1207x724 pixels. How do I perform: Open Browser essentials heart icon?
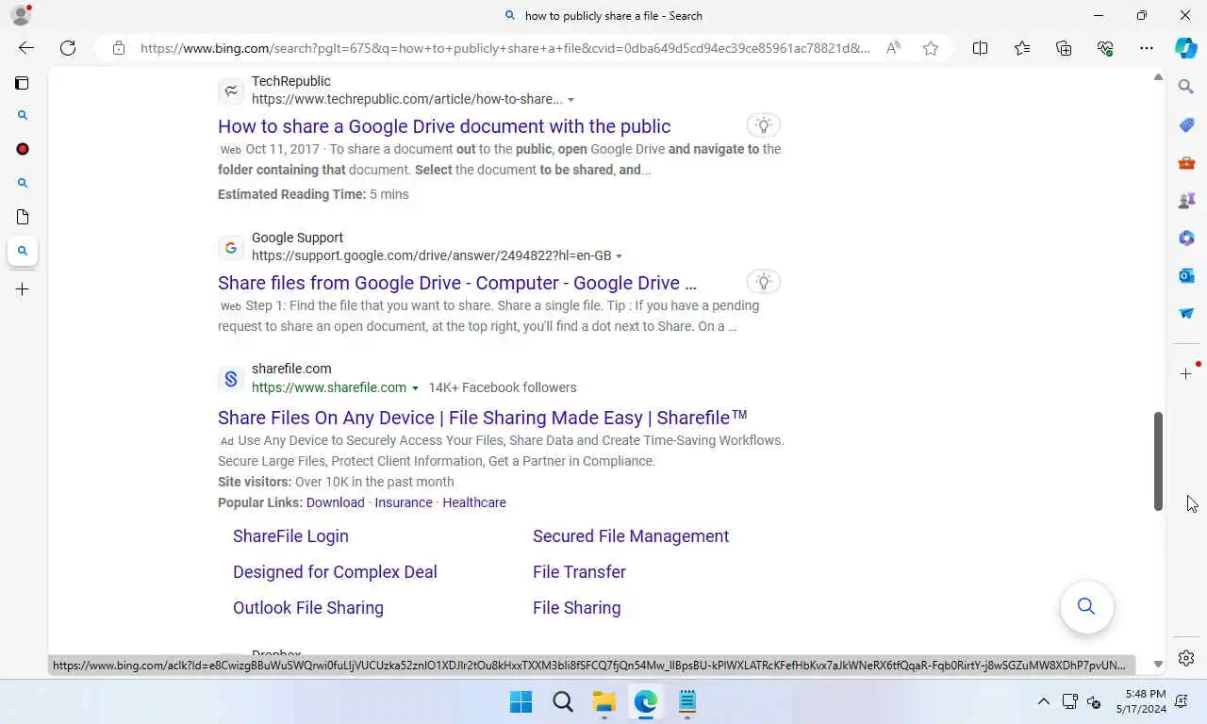[1105, 48]
